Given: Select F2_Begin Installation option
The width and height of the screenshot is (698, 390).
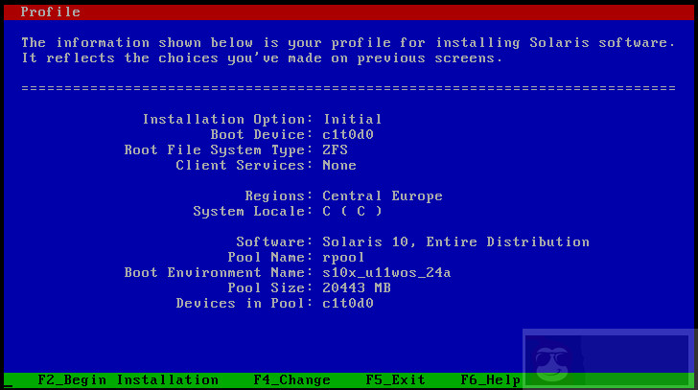Looking at the screenshot, I should [x=128, y=380].
